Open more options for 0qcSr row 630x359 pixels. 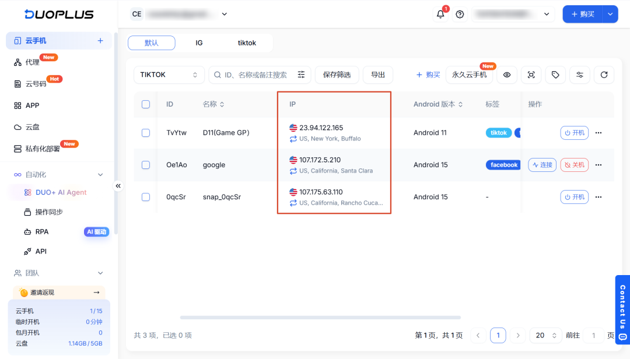pyautogui.click(x=598, y=197)
